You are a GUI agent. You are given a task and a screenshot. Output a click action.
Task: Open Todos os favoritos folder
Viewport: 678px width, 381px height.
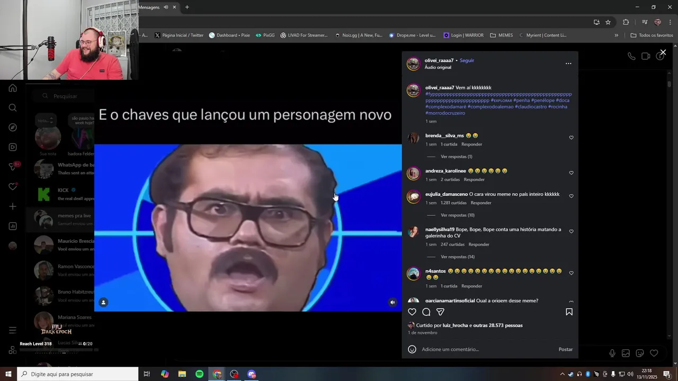click(652, 35)
